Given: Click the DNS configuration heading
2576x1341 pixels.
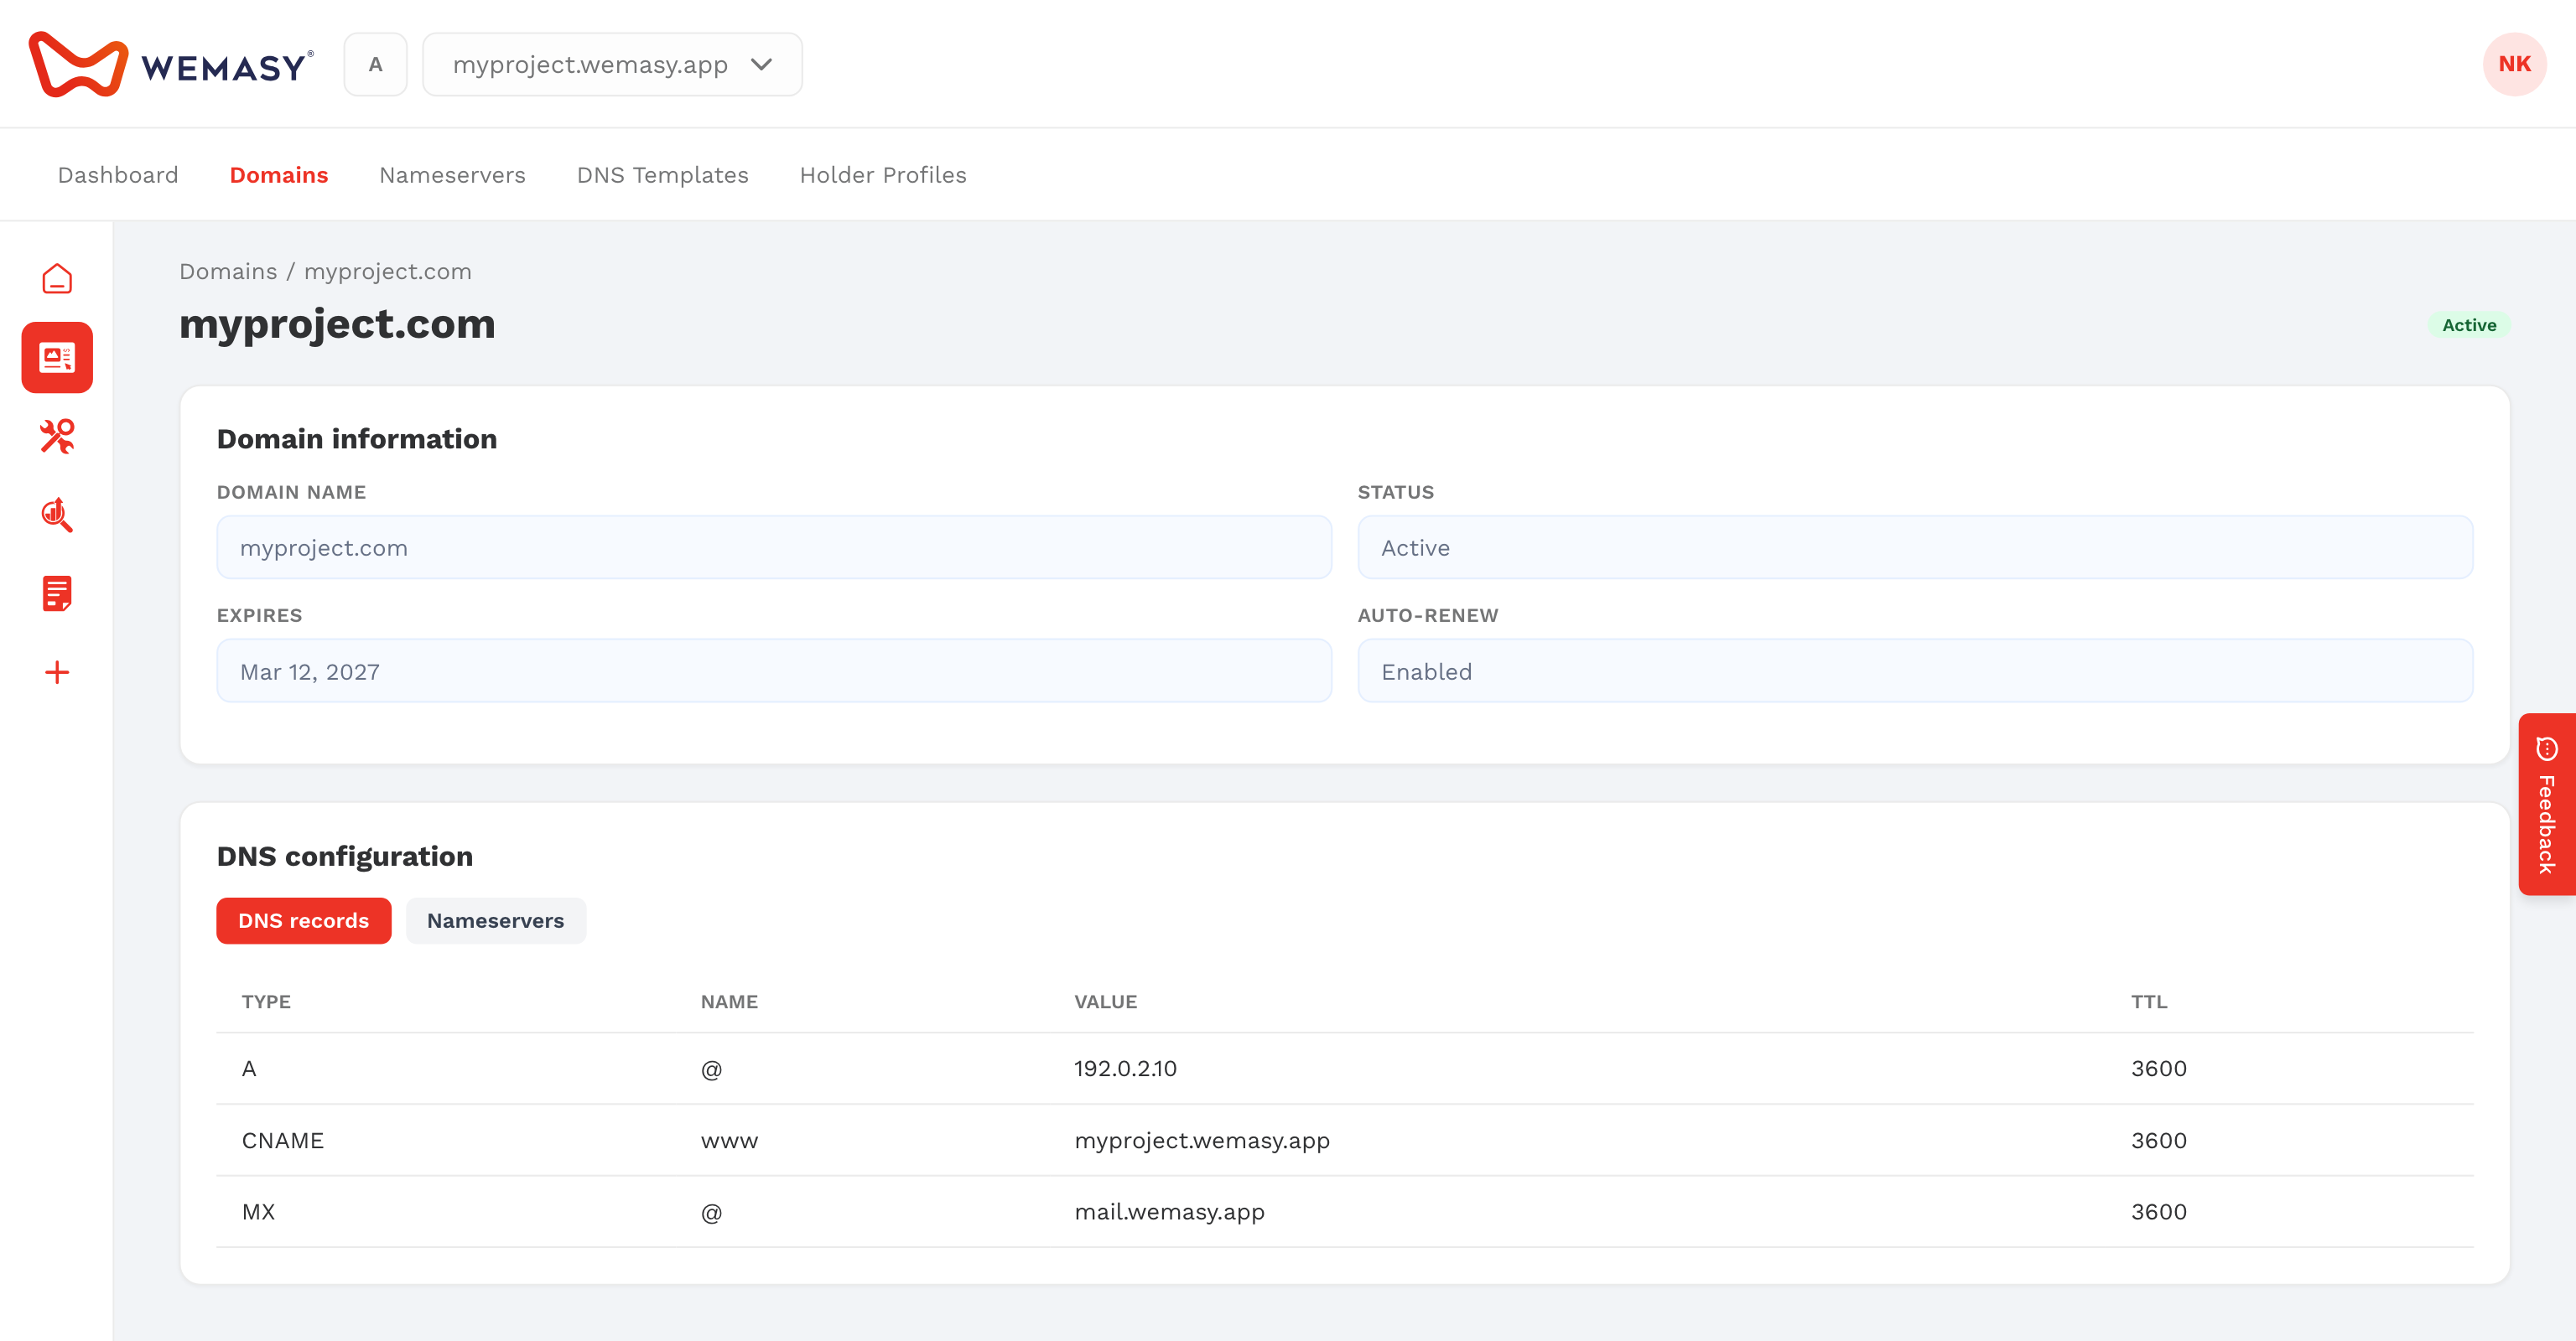Looking at the screenshot, I should click(345, 857).
